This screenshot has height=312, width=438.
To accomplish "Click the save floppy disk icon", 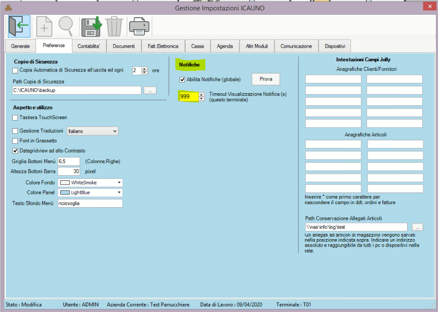I will tap(92, 26).
